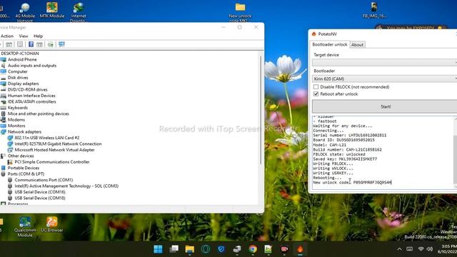Open the Windows Start menu
Viewport: 457px width, 257px height.
[159, 249]
